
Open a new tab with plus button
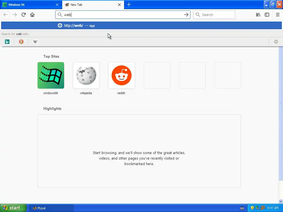coord(129,5)
